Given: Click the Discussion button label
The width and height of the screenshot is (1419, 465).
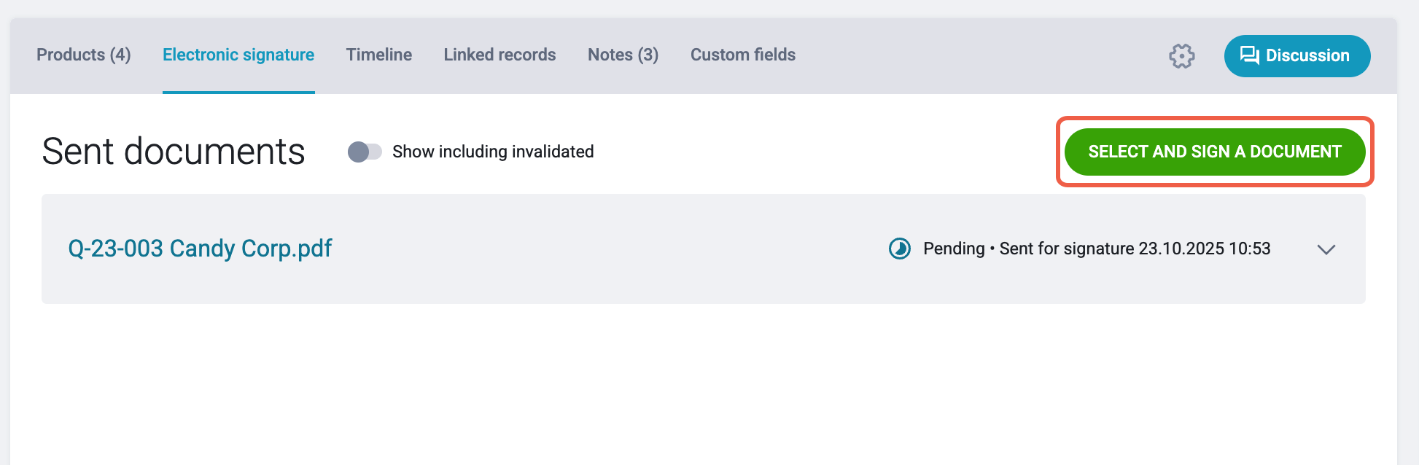Looking at the screenshot, I should (1307, 55).
